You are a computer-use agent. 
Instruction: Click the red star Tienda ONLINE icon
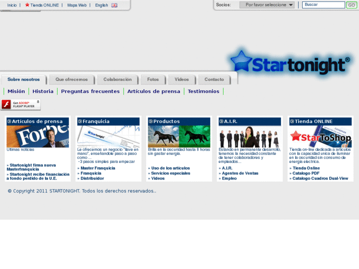pos(27,5)
